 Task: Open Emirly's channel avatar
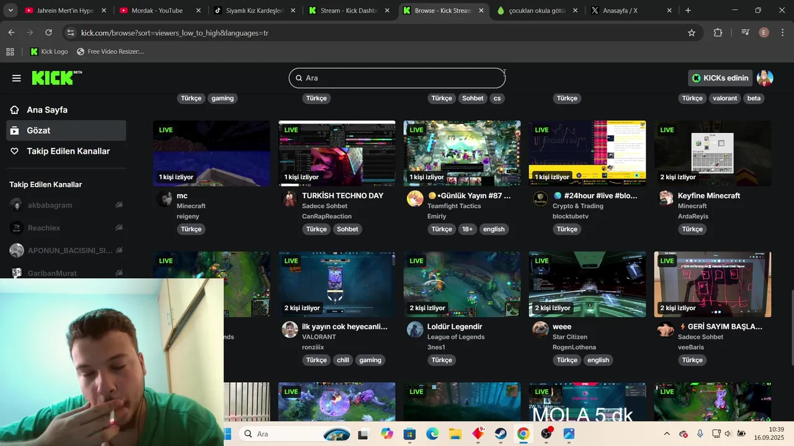(415, 198)
